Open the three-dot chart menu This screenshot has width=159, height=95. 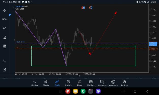tap(13, 9)
